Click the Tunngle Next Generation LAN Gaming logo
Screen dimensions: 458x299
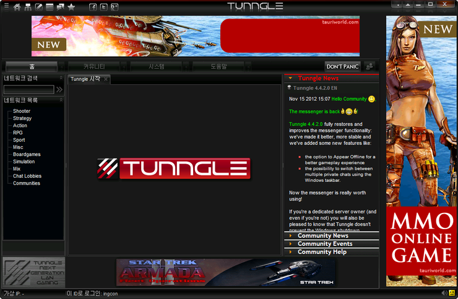(34, 272)
